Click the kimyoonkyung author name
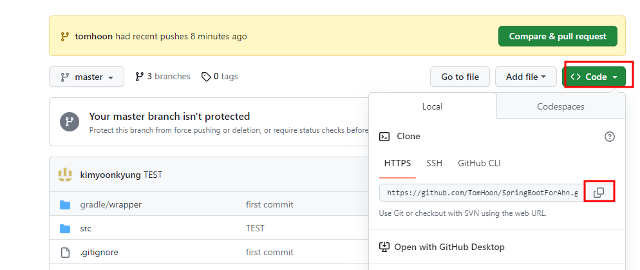This screenshot has height=270, width=640. [111, 175]
